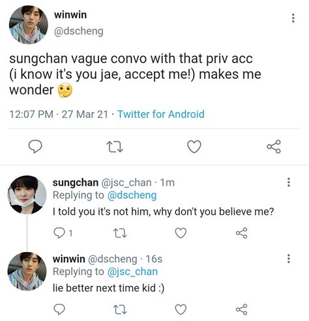Open more options for winwin's reply
This screenshot has height=321, width=309.
point(289,258)
